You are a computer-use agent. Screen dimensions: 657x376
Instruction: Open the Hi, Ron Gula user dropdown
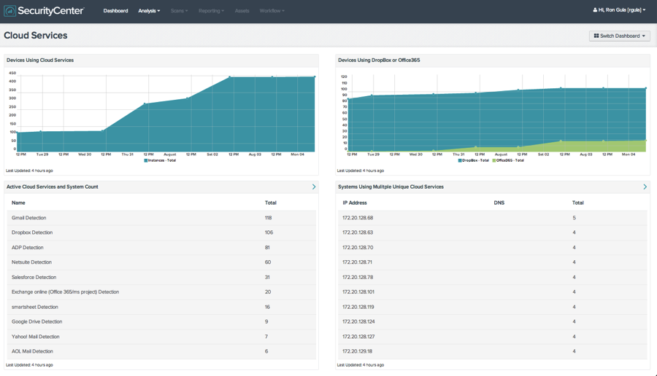pos(619,10)
